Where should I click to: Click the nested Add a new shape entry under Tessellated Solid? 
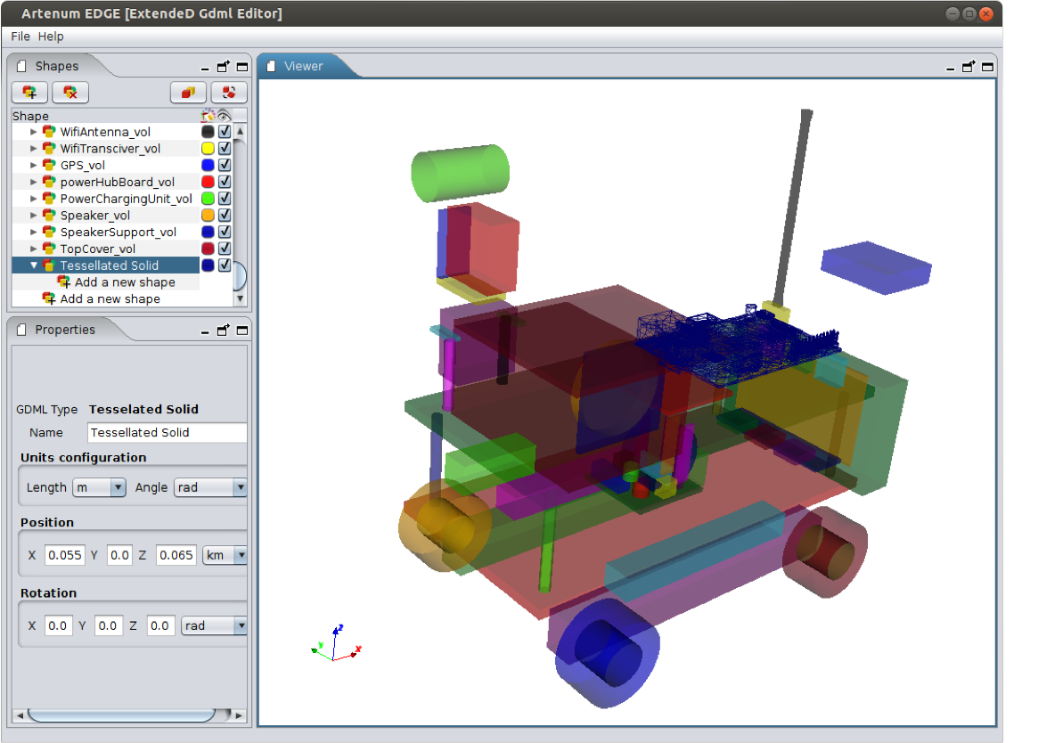[x=124, y=282]
